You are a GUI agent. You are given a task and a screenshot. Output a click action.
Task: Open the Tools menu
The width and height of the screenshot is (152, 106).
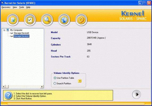point(22,7)
